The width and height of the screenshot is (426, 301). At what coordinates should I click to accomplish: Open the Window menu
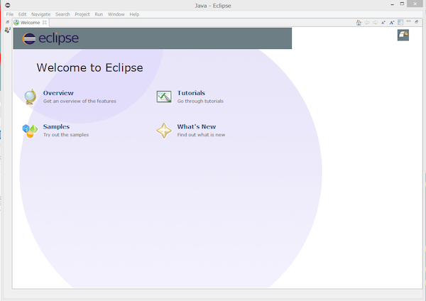(116, 14)
